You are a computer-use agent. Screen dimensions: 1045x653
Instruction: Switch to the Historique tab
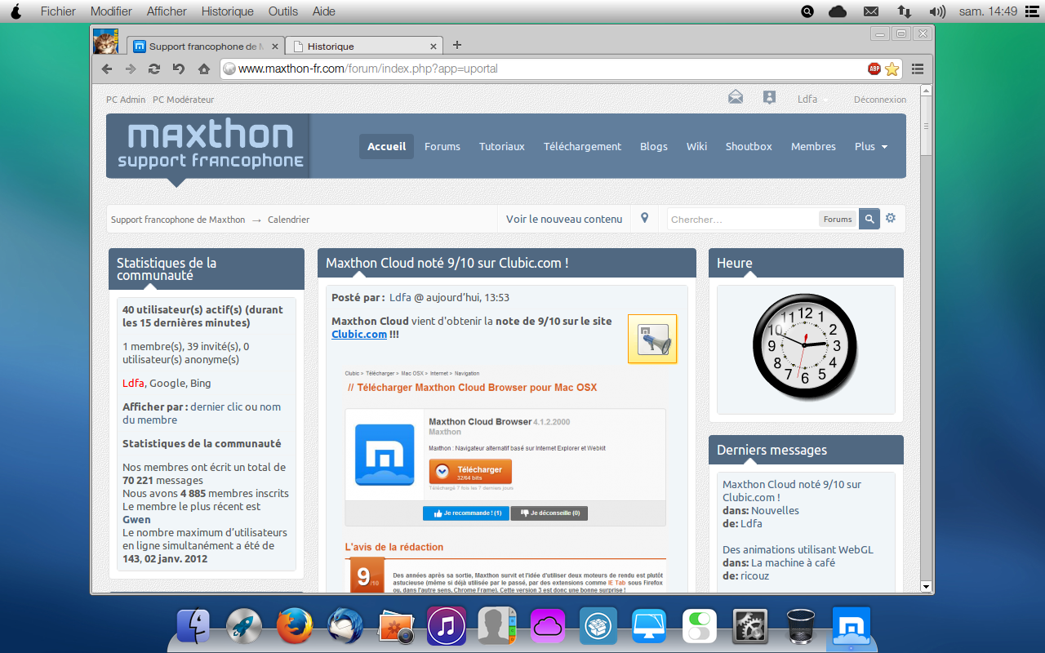click(x=365, y=46)
